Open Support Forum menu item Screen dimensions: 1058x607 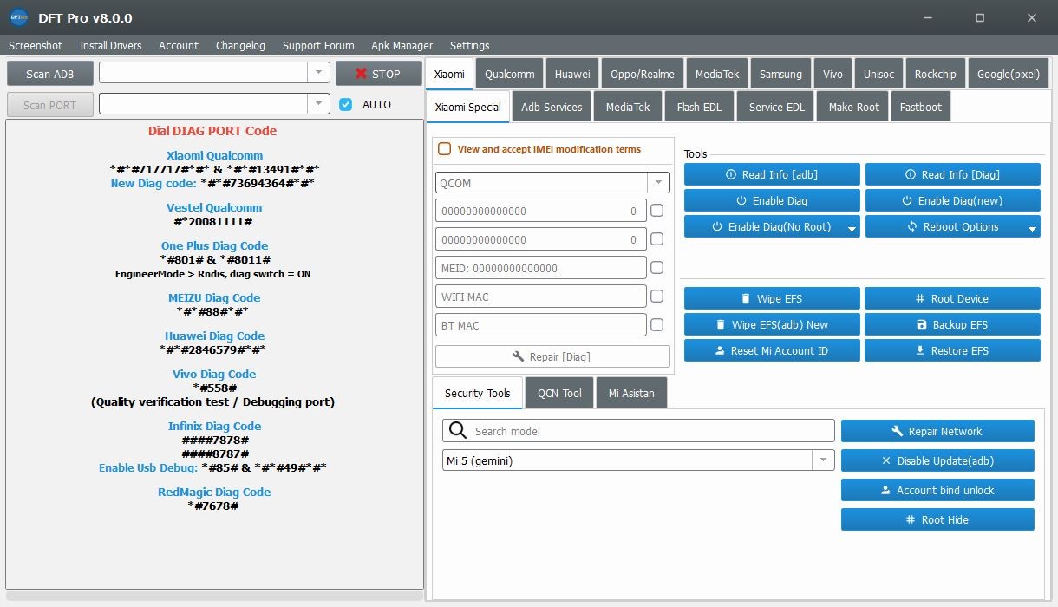pyautogui.click(x=318, y=45)
